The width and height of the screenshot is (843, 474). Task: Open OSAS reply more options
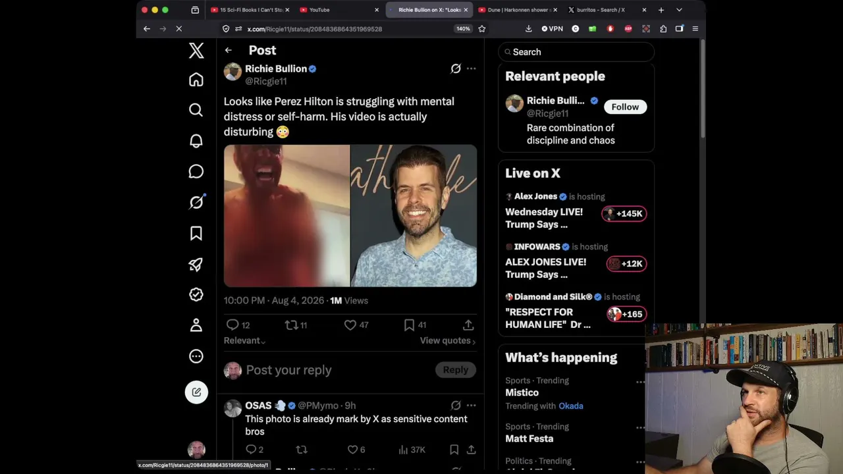pyautogui.click(x=471, y=406)
